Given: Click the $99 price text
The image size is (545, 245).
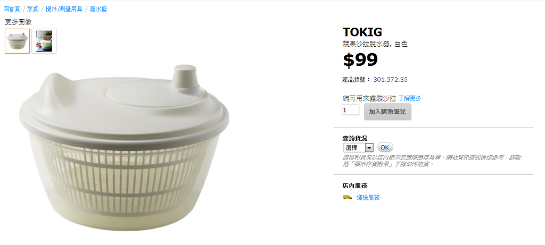Looking at the screenshot, I should (x=360, y=60).
